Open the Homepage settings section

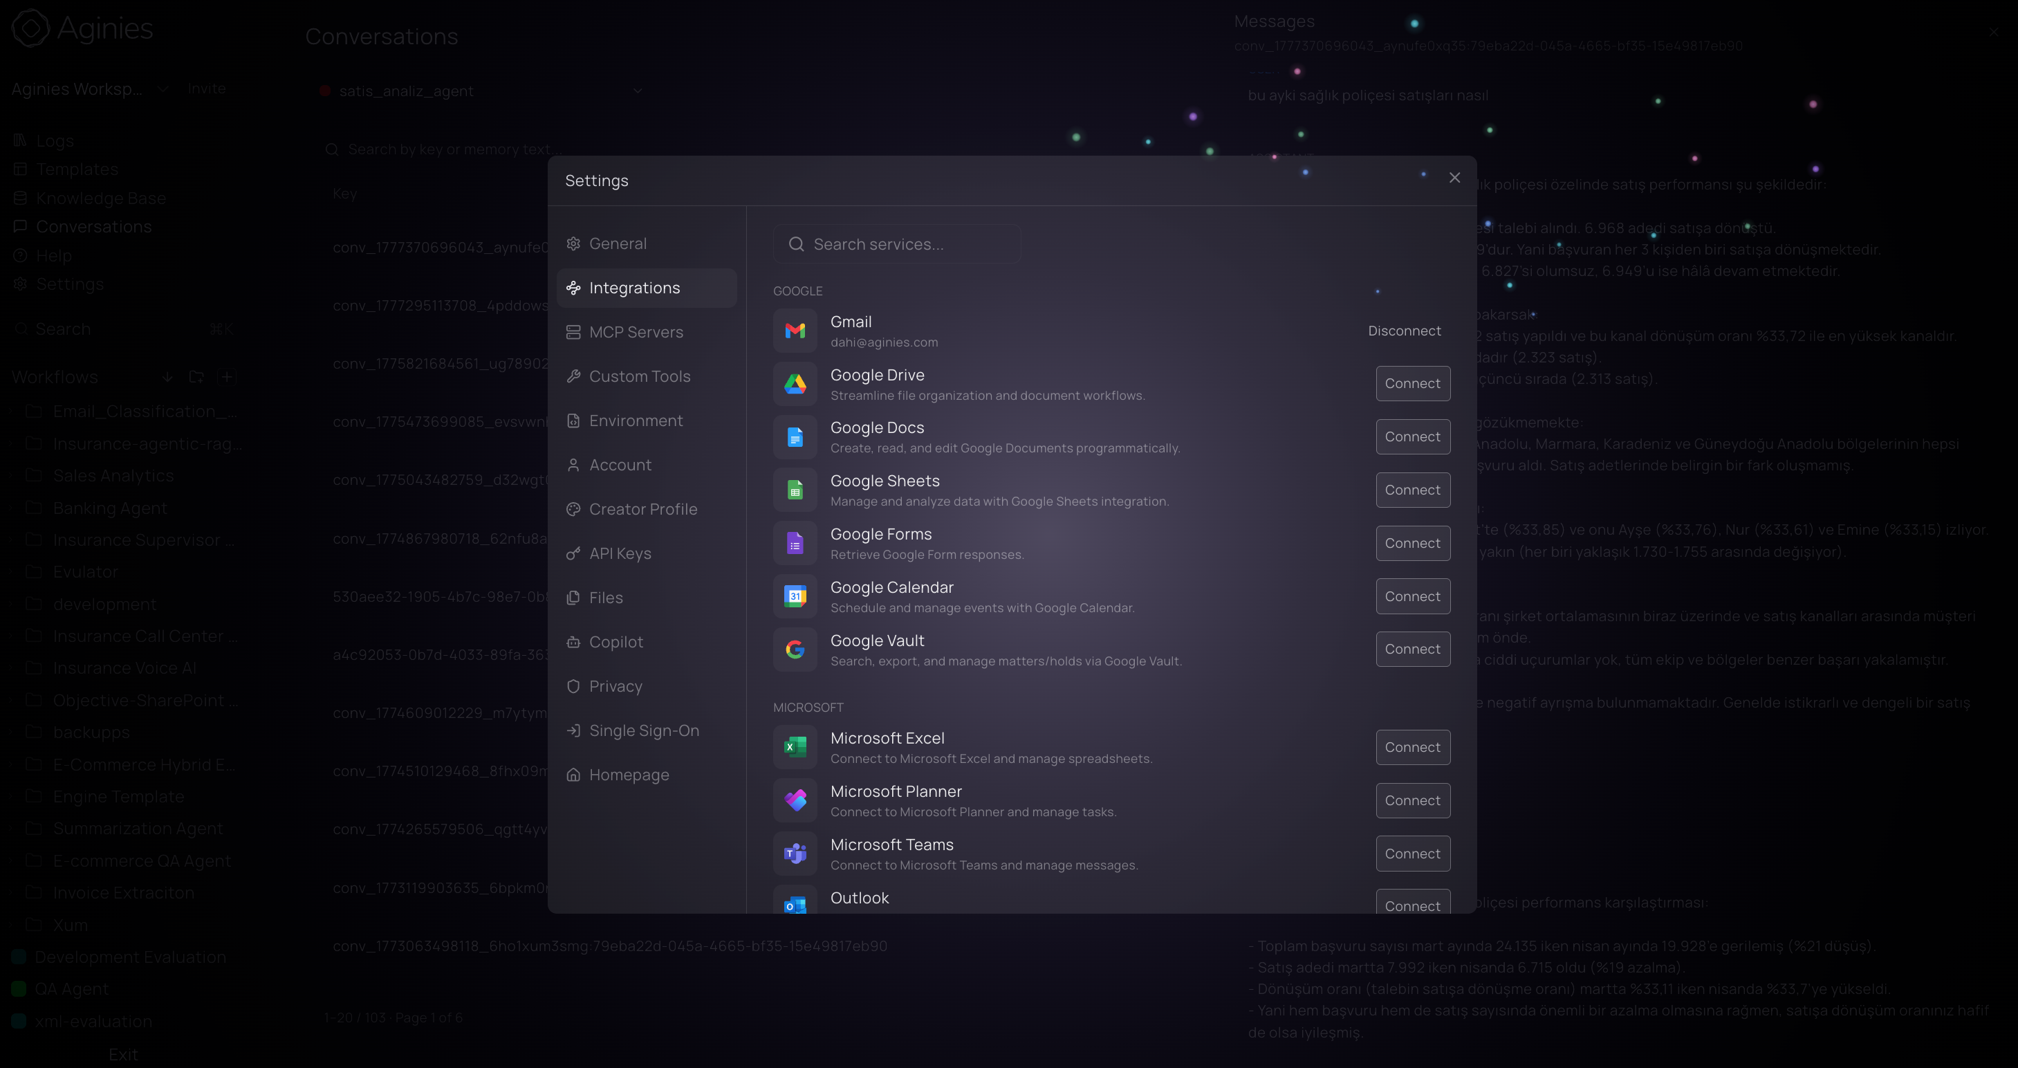[647, 775]
